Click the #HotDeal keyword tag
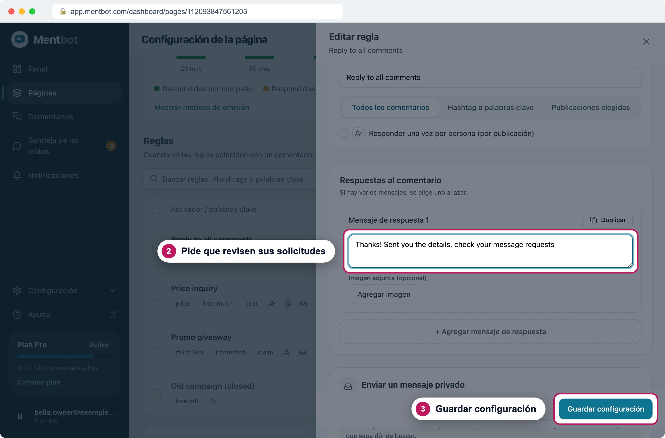This screenshot has height=438, width=665. click(189, 352)
